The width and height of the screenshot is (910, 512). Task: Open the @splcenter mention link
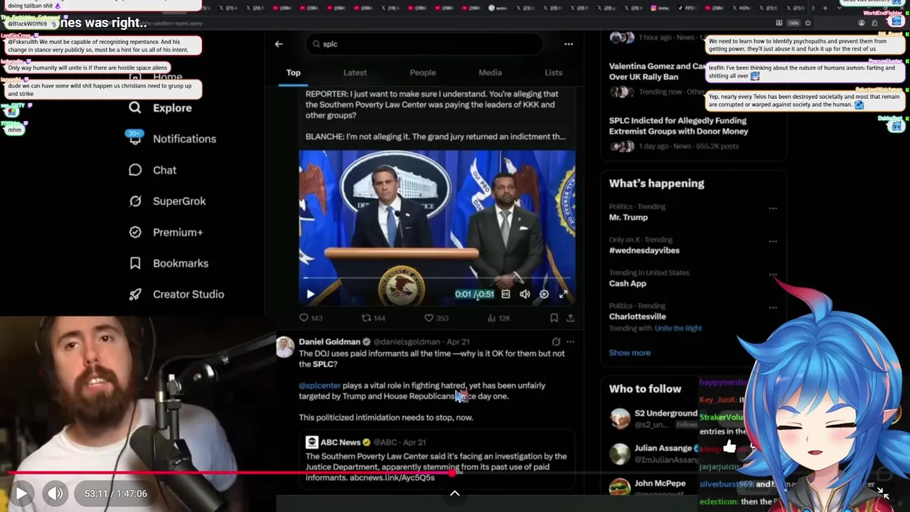(319, 385)
